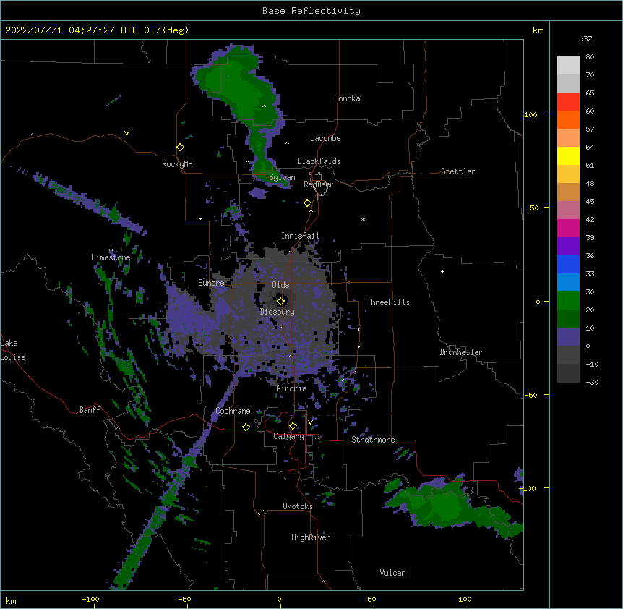Click the Drumheller label
Viewport: 623px width, 609px height.
[x=461, y=352]
